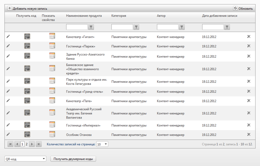The height and width of the screenshot is (166, 260).
Task: Delete Парк культуры и отдыха row
Action: (x=249, y=81)
